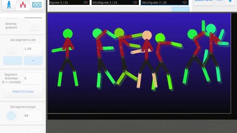Click the Delete frame button
Viewport: 237px width, 133px height.
click(203, 1)
